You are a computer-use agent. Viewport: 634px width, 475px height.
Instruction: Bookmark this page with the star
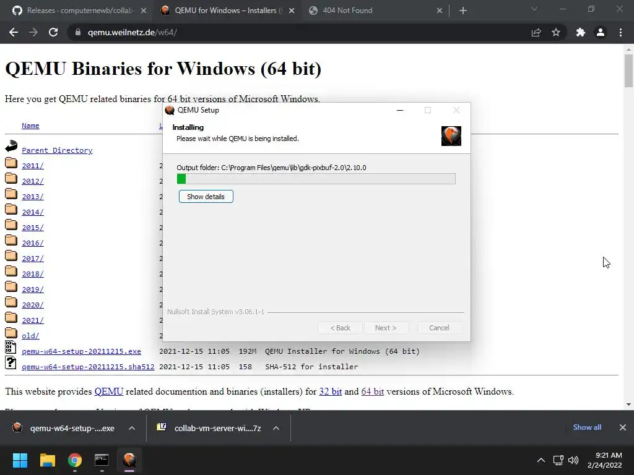[x=556, y=32]
